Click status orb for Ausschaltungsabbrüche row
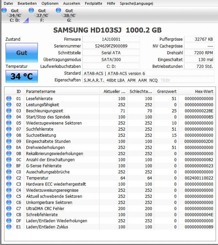Viewport: 218px width, 245px height. click(9, 172)
